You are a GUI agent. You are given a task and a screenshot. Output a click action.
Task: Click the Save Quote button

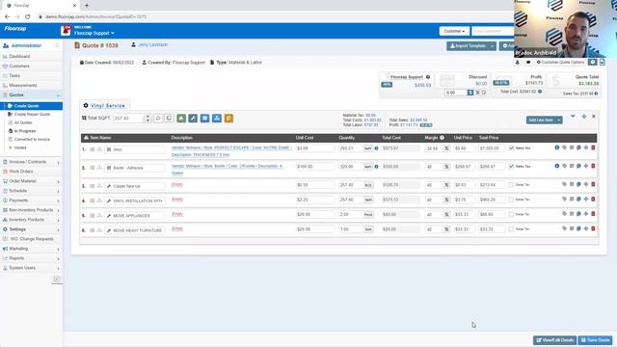(595, 340)
